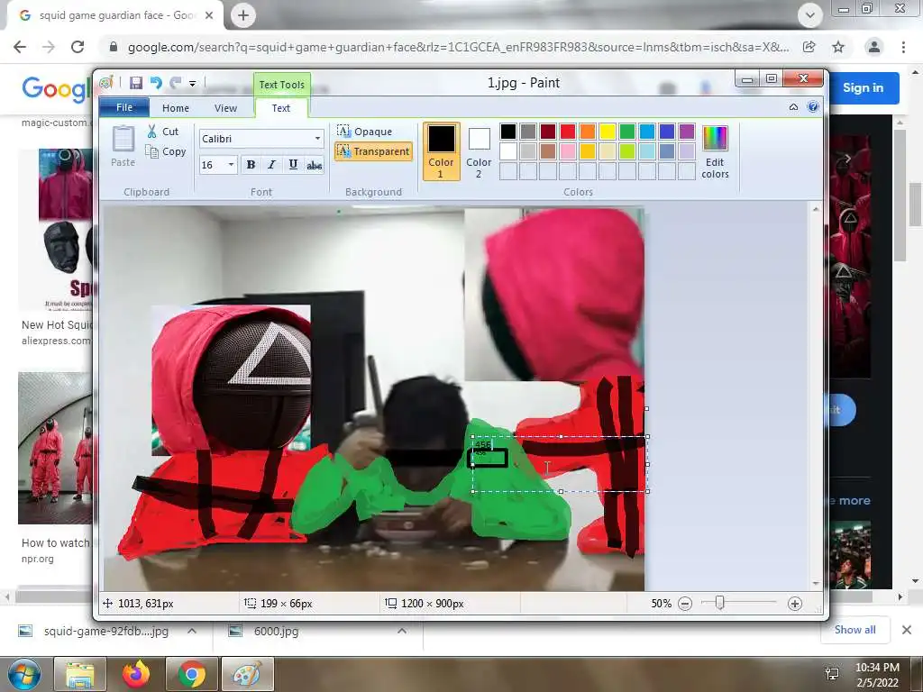This screenshot has height=692, width=923.
Task: Open a new Chrome tab with the plus button
Action: 243,15
